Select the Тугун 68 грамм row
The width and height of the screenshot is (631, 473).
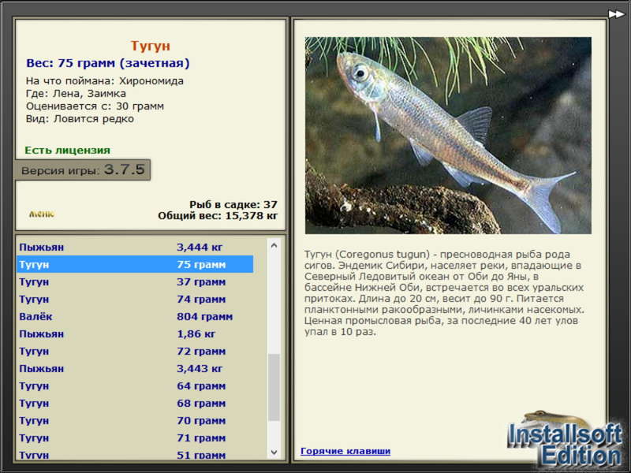[x=135, y=403]
